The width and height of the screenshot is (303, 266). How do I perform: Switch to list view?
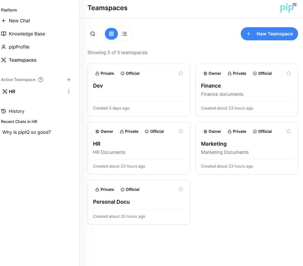124,34
